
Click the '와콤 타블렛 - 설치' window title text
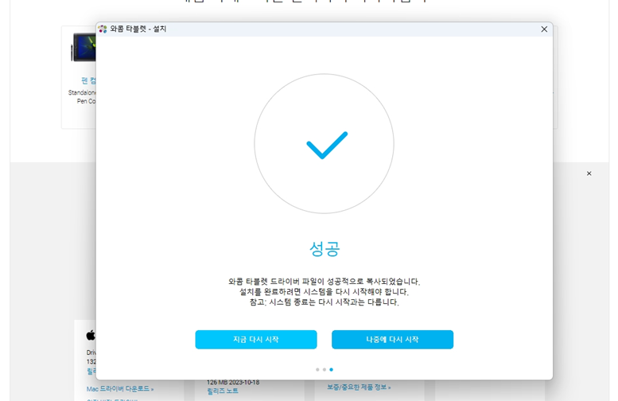[138, 29]
